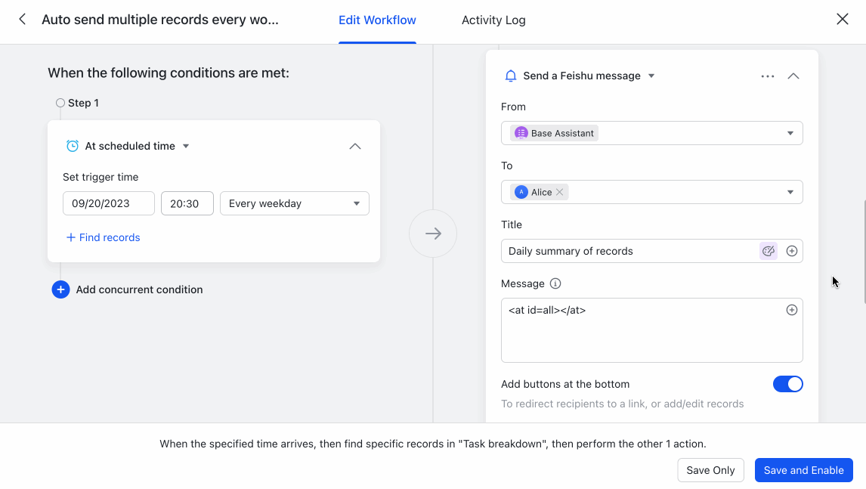Switch to the Activity Log tab
This screenshot has width=866, height=489.
[493, 20]
